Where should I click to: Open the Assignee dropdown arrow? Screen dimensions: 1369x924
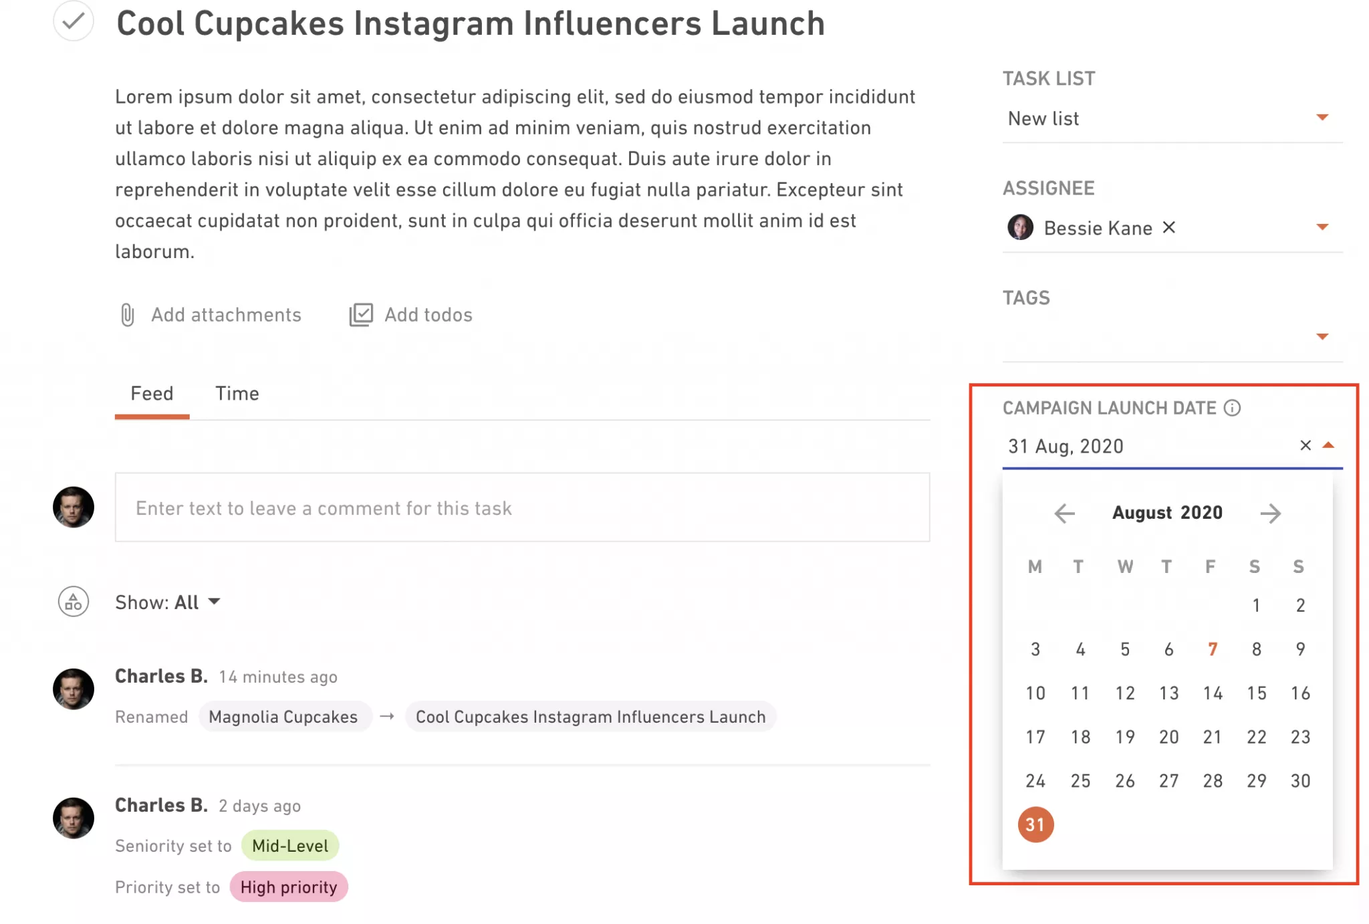pyautogui.click(x=1322, y=227)
